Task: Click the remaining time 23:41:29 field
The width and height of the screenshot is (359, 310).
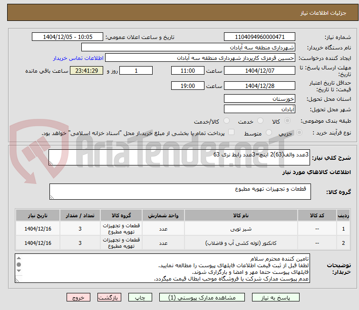Action: (x=87, y=70)
